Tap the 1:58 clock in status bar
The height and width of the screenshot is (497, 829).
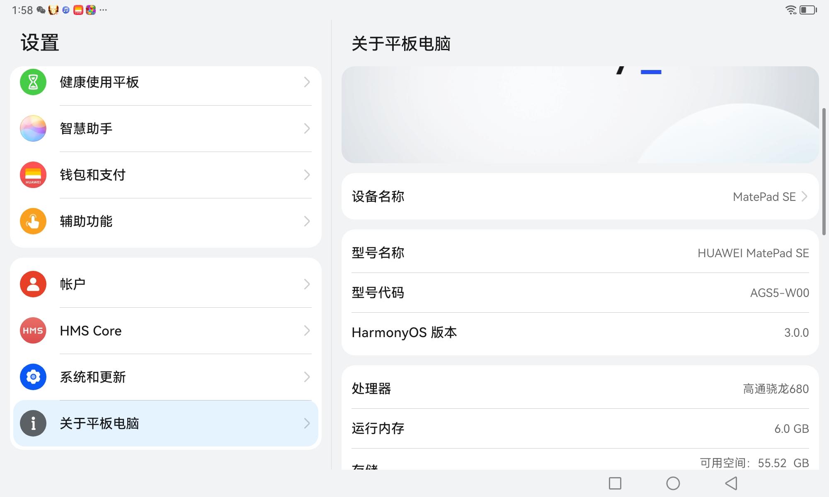click(x=22, y=10)
